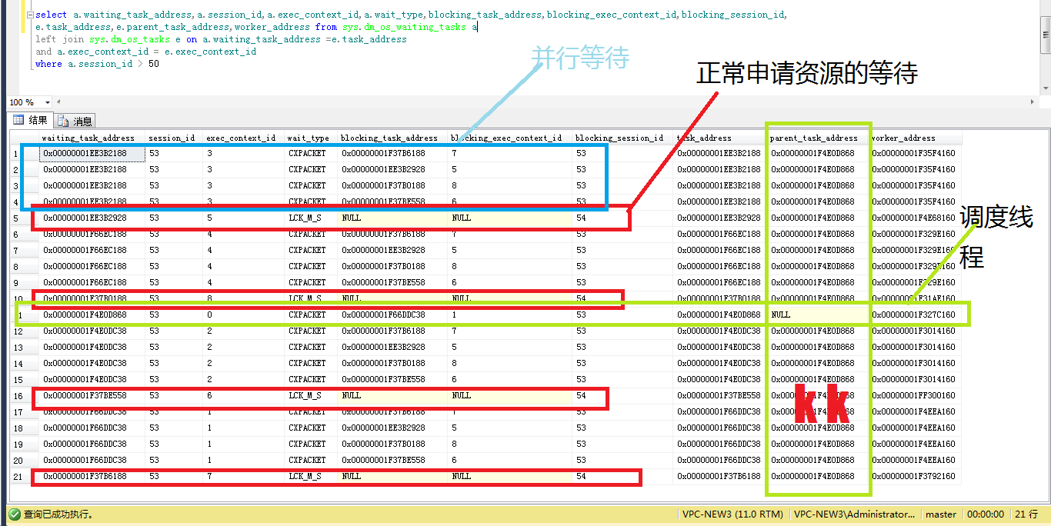Select the wait_type column header
Viewport: 1051px width, 526px height.
point(308,138)
